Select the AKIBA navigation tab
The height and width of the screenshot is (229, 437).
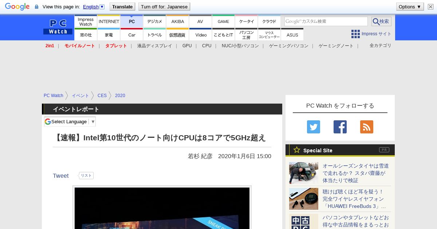[x=178, y=21]
